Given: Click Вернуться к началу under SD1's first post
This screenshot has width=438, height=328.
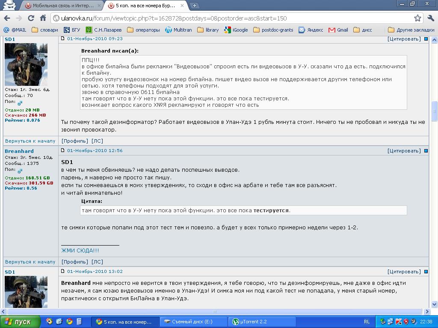Looking at the screenshot, I should point(30,141).
